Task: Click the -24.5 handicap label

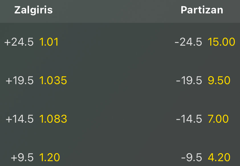Action: pyautogui.click(x=188, y=42)
